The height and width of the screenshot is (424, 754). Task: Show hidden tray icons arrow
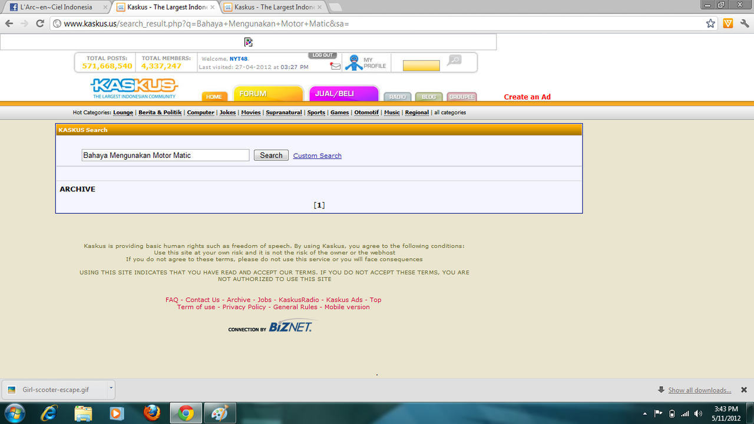click(645, 413)
